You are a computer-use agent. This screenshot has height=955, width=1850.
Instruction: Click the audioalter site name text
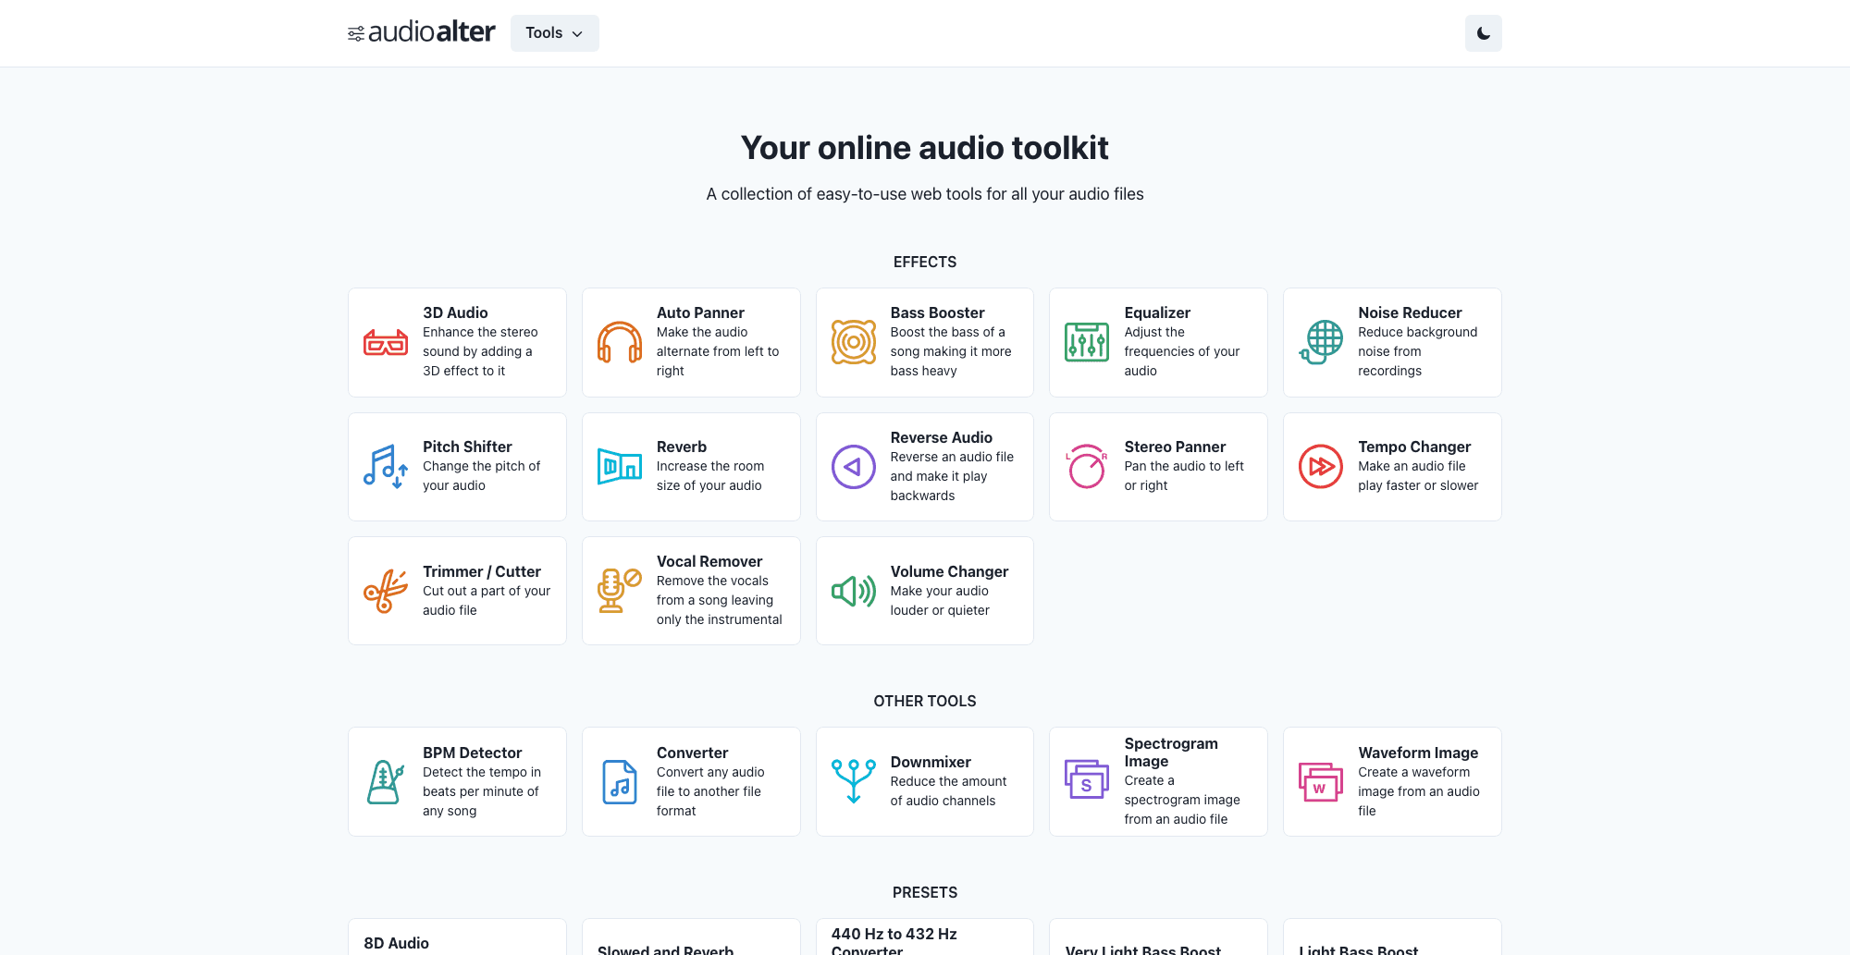(431, 32)
